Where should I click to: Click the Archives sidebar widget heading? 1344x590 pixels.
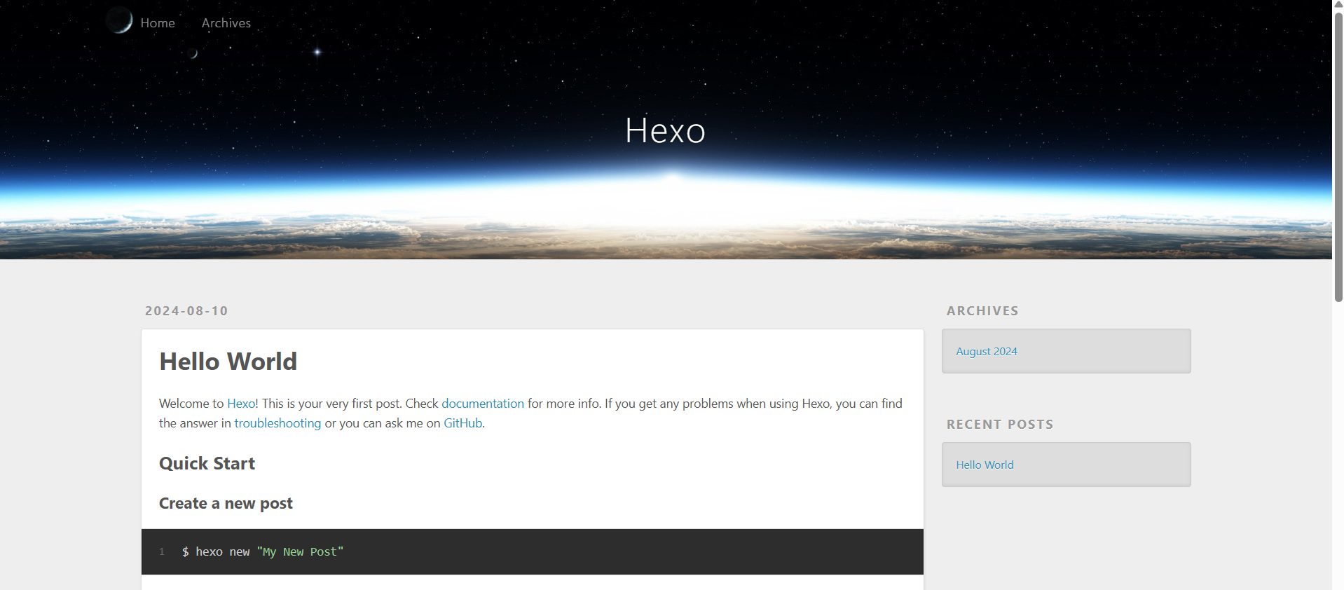coord(982,311)
